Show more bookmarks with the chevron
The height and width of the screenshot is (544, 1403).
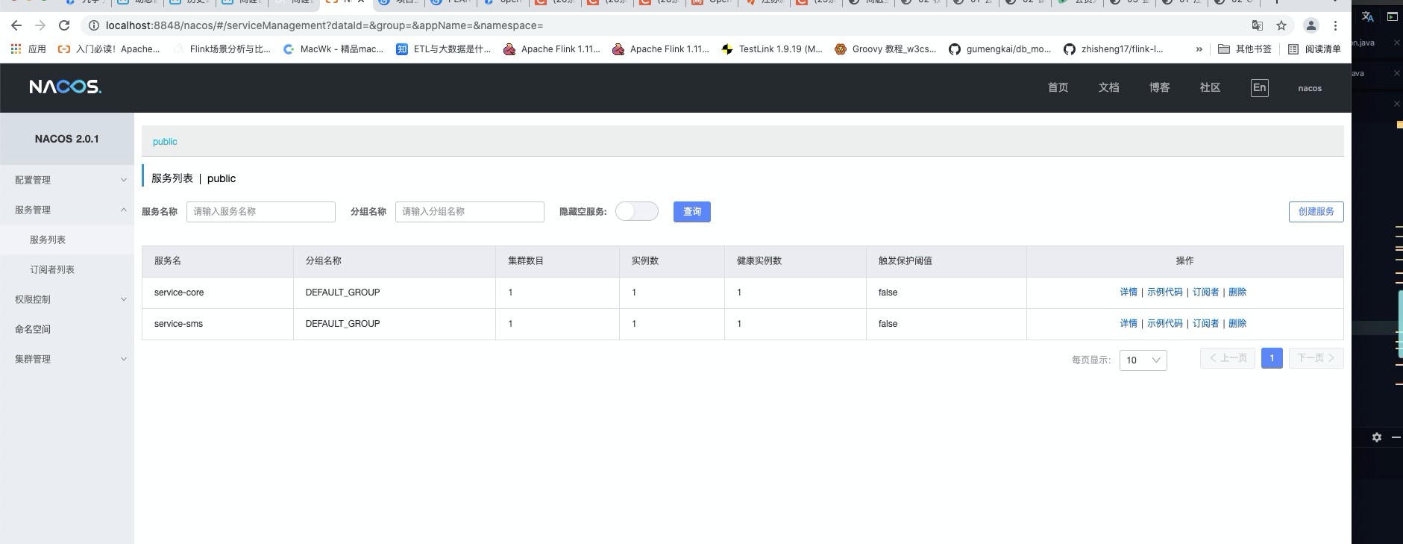point(1199,49)
